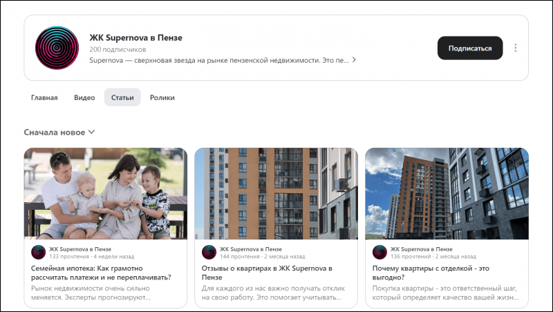The height and width of the screenshot is (312, 553).
Task: Expand the channel description with chevron arrow
Action: coord(355,60)
